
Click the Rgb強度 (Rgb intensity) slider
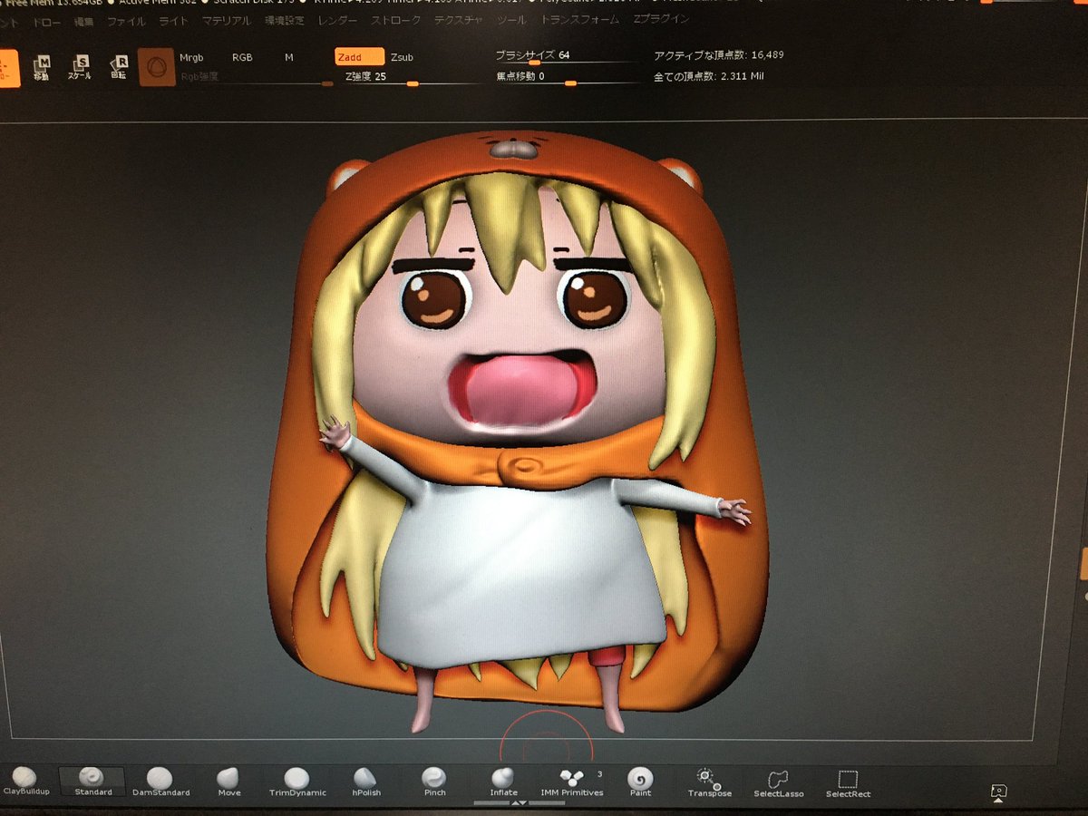(256, 78)
